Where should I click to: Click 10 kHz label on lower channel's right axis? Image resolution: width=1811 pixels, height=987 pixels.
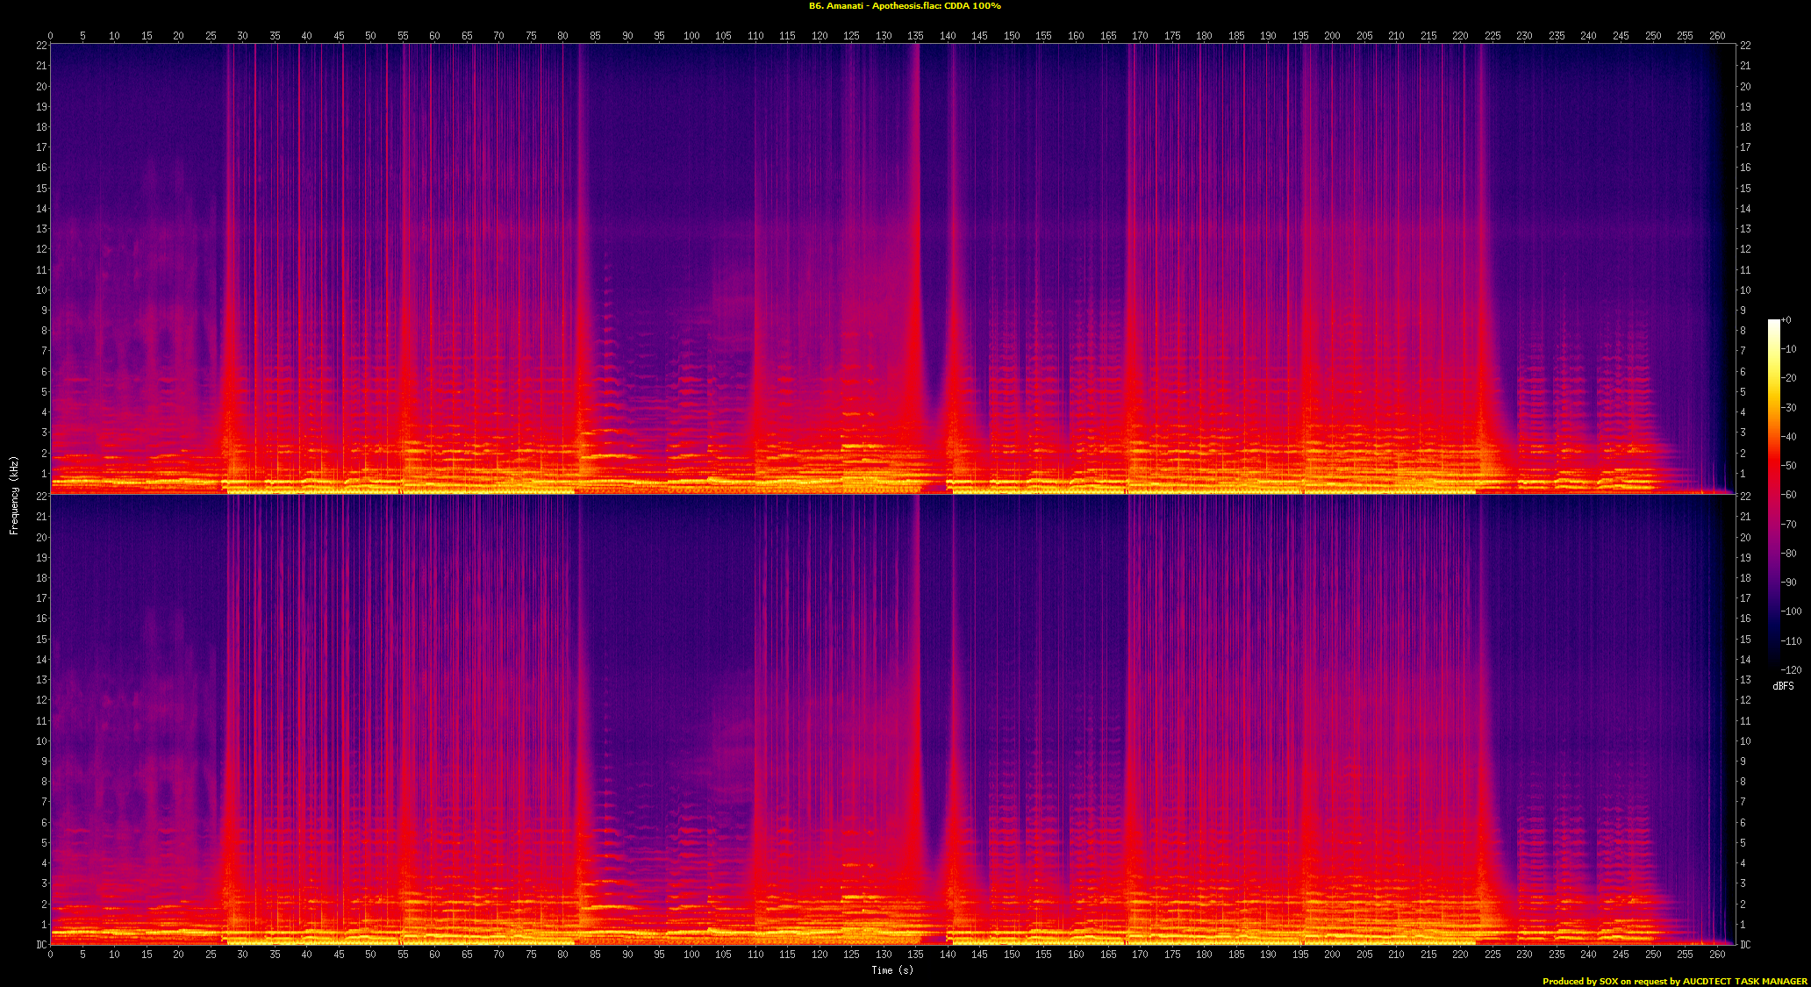[1745, 741]
